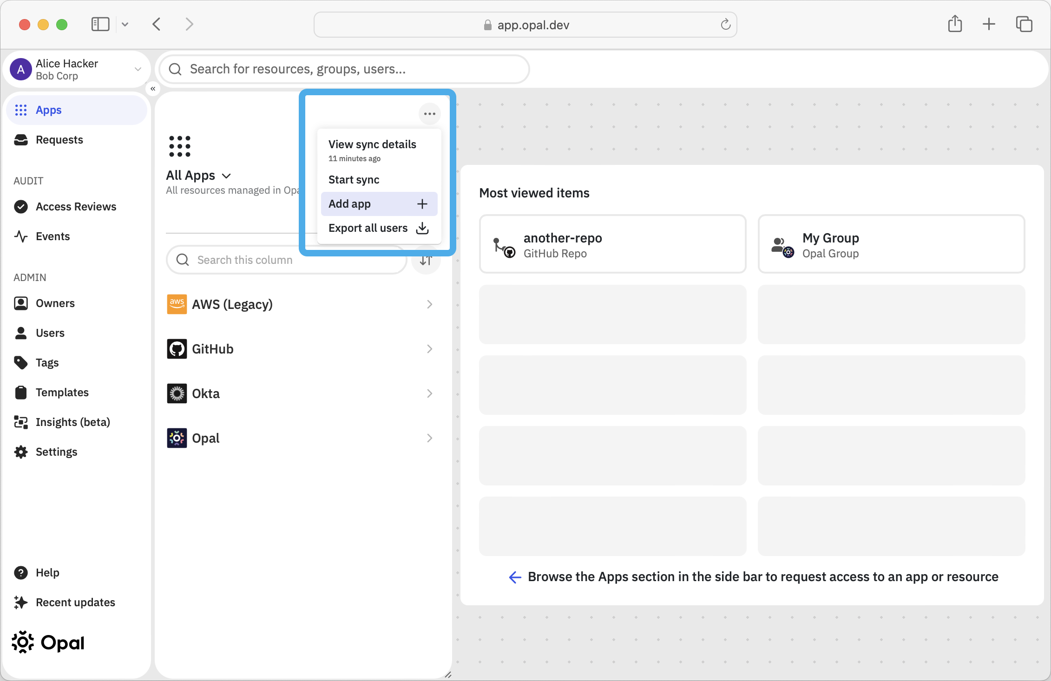This screenshot has height=681, width=1051.
Task: Collapse the sidebar with double-chevron button
Action: 153,89
